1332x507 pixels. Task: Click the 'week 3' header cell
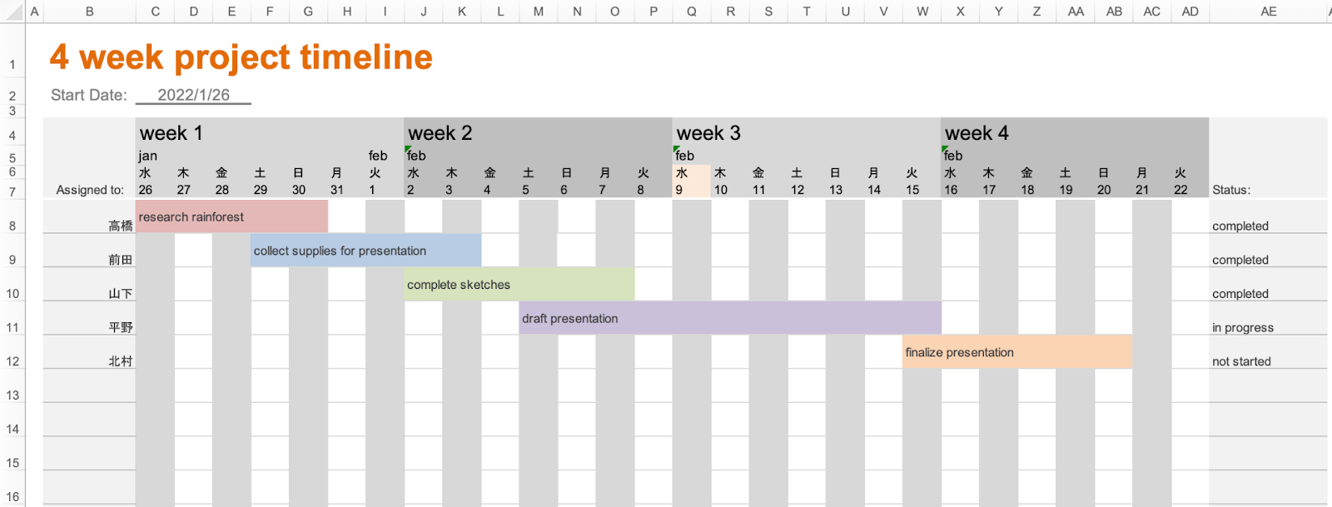point(807,133)
